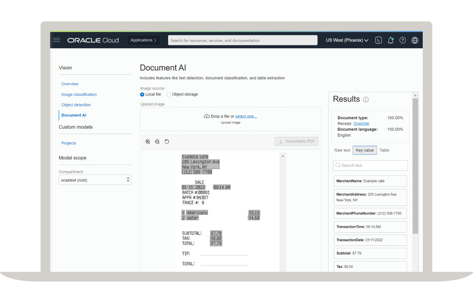Expand the Applications dropdown

coord(143,40)
